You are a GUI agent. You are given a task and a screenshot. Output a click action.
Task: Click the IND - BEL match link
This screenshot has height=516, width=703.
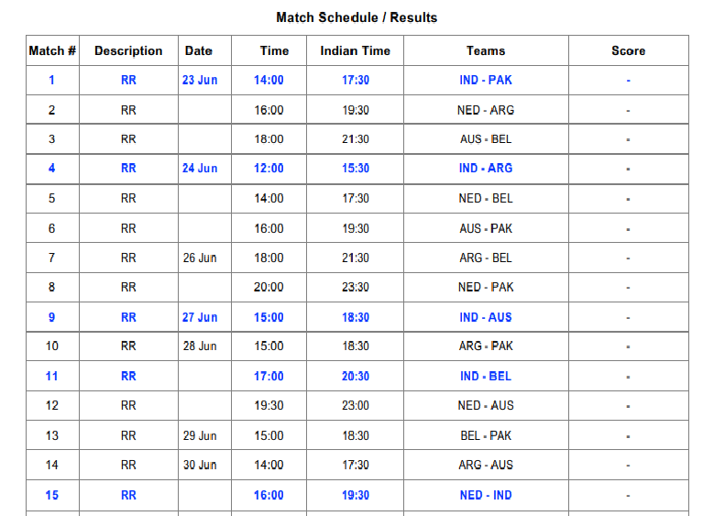pyautogui.click(x=486, y=376)
